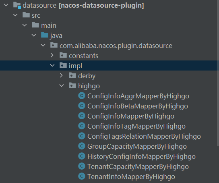Click the derby package icon
The image size is (219, 183).
pyautogui.click(x=72, y=75)
